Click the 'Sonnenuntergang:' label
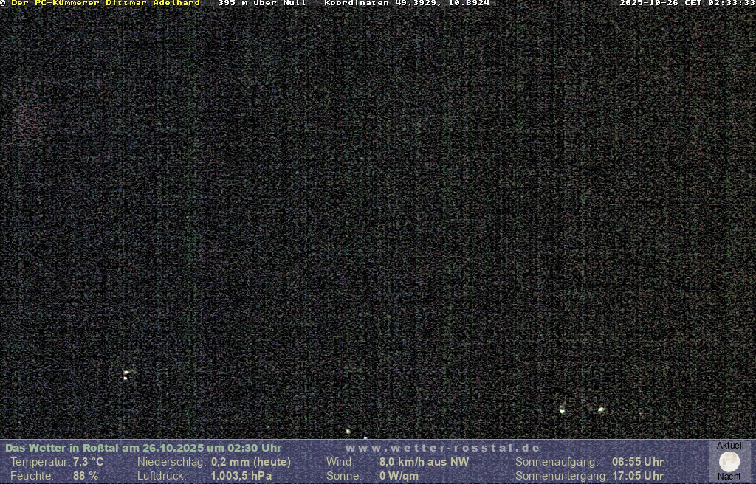Image resolution: width=756 pixels, height=484 pixels. click(561, 476)
